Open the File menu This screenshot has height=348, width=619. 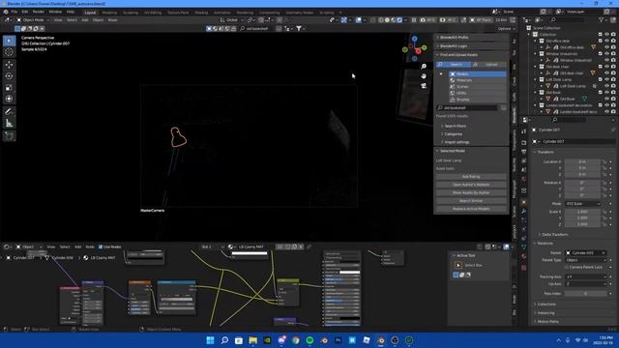(x=15, y=12)
